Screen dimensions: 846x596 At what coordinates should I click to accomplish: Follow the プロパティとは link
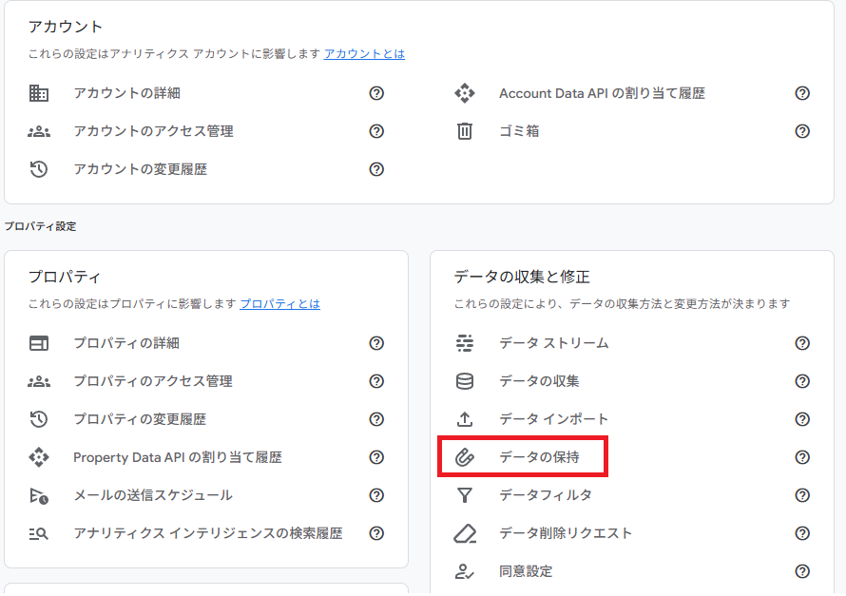tap(280, 304)
